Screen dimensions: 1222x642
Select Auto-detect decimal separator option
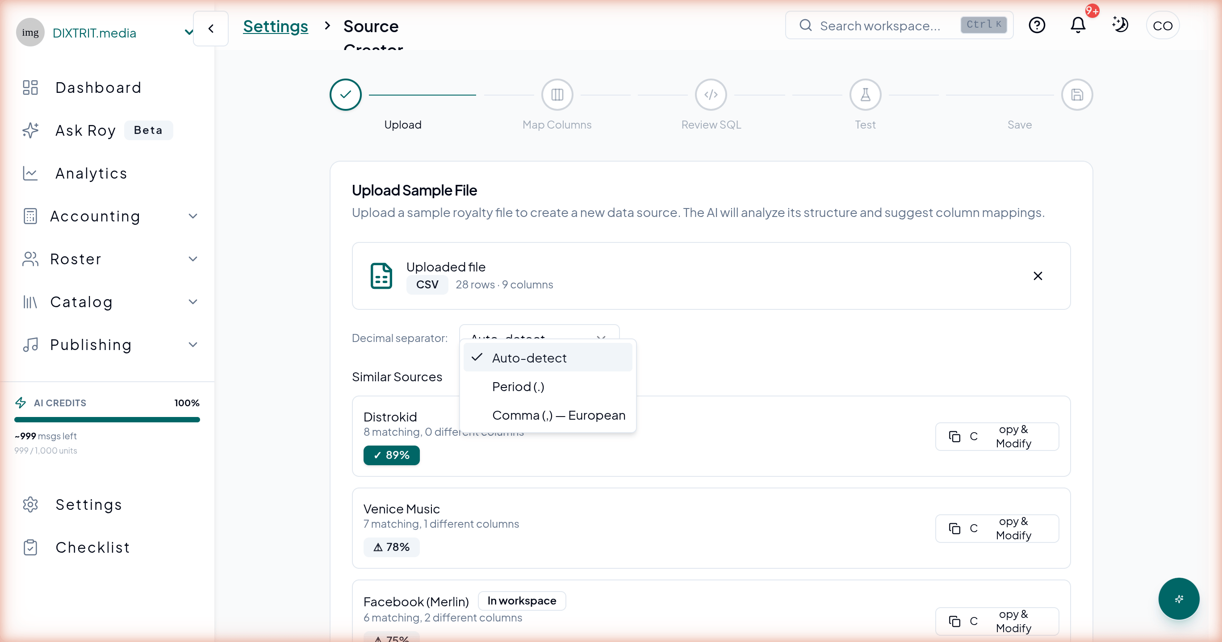click(x=548, y=358)
